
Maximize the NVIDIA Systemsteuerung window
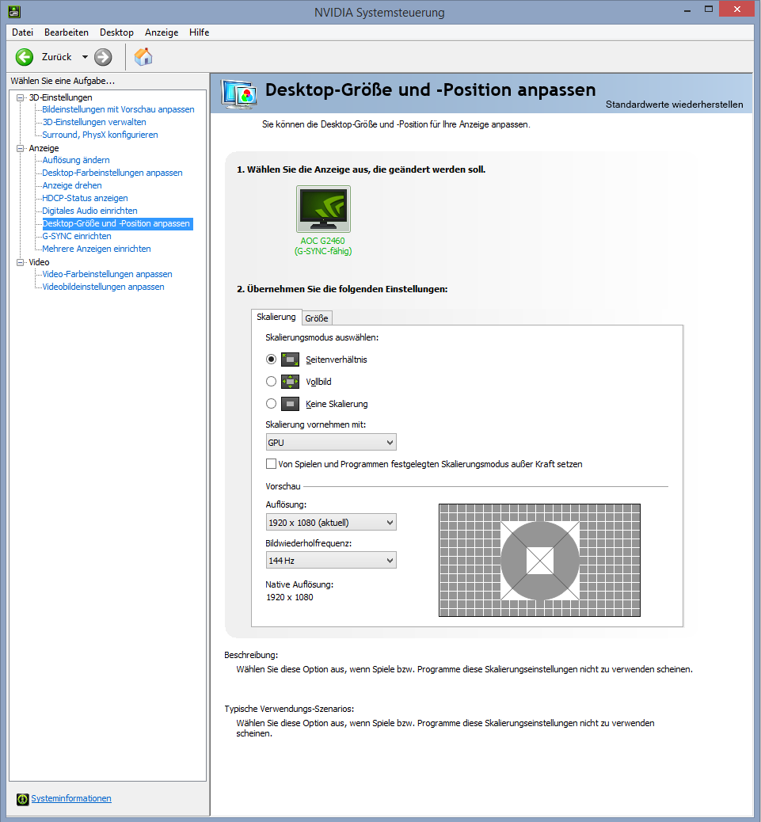tap(709, 10)
